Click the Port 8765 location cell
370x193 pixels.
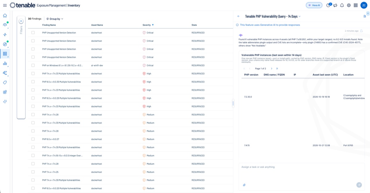tap(348, 145)
